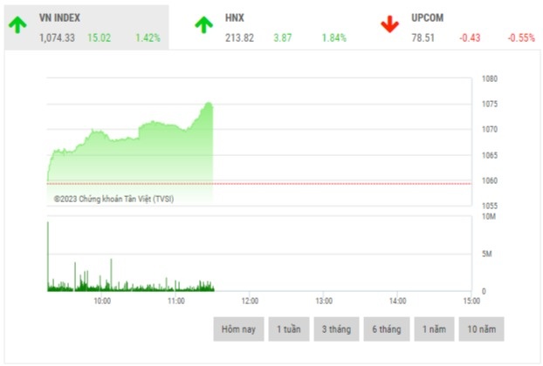This screenshot has width=543, height=366.
Task: Click HNX percentage change 1.84%
Action: (333, 37)
